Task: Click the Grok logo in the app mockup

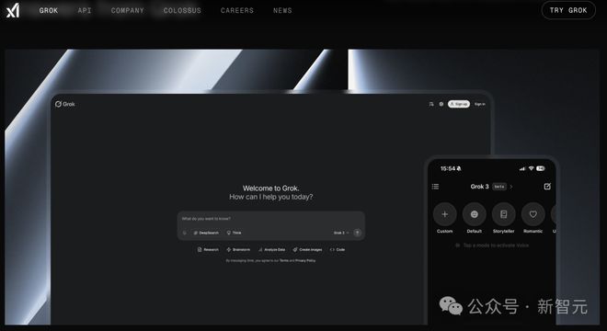Action: click(x=65, y=104)
